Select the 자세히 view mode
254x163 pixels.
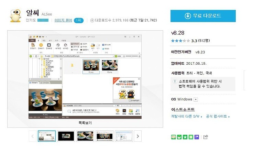84,47
